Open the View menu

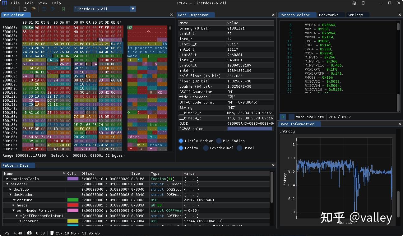(x=43, y=3)
